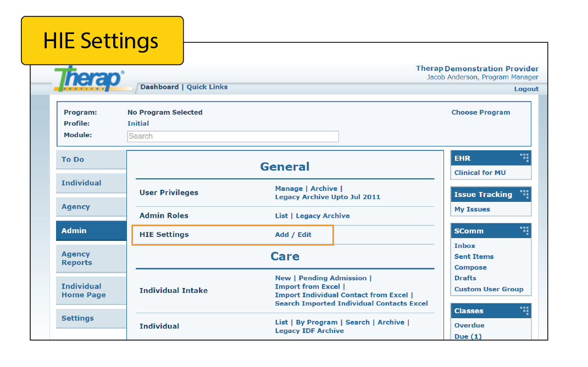Screen dimensions: 588x367
Task: Open Pending Admission for Individual Intake
Action: pos(332,278)
